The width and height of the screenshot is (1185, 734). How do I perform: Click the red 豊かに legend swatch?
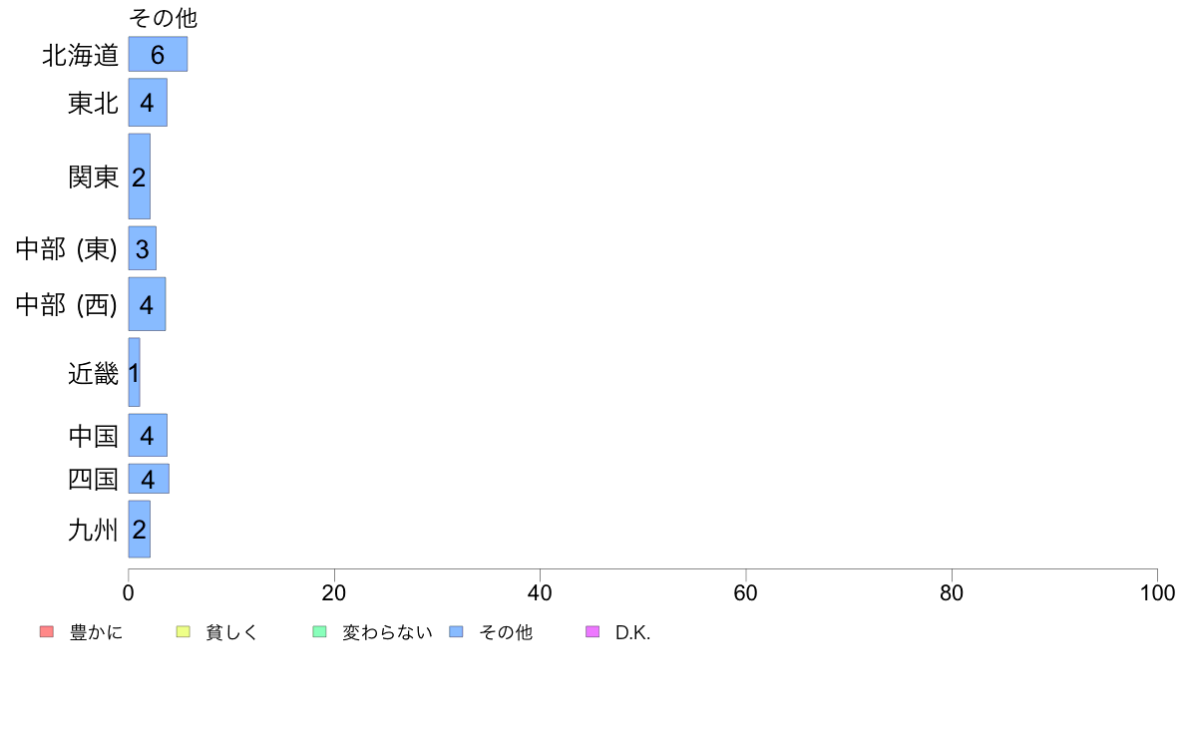tap(46, 632)
